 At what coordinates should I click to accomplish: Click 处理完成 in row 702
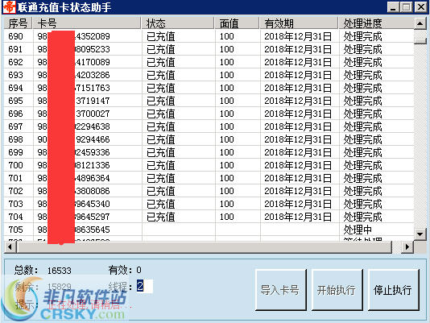362,191
